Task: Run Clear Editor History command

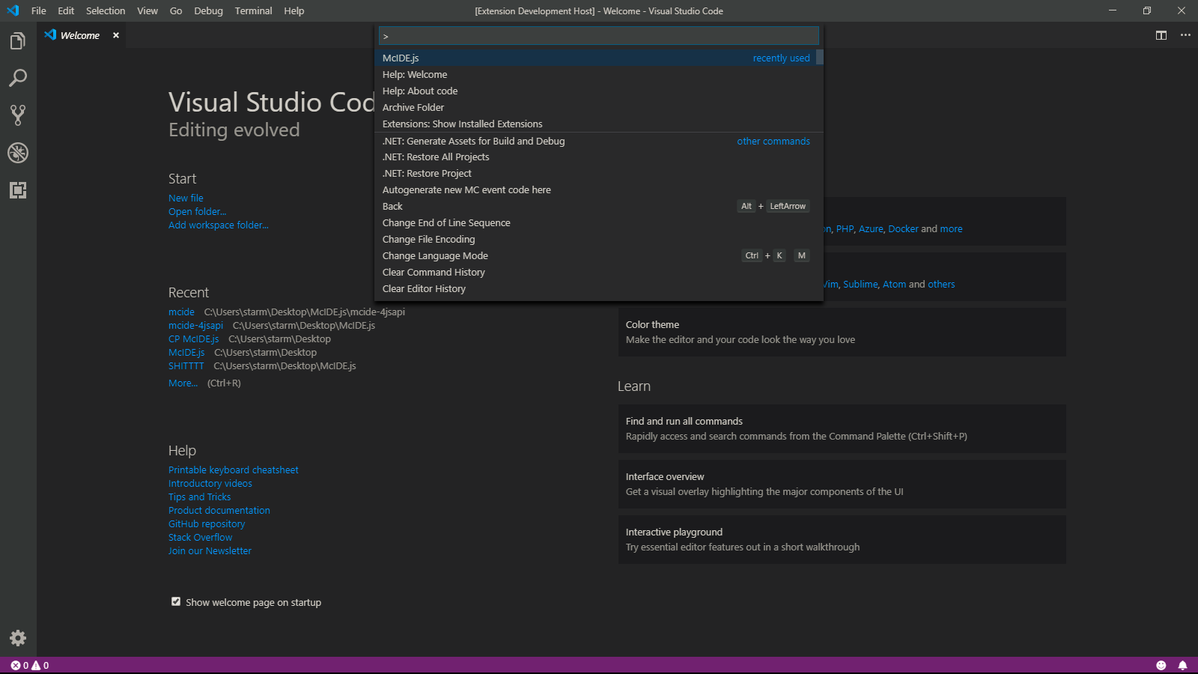Action: tap(596, 288)
